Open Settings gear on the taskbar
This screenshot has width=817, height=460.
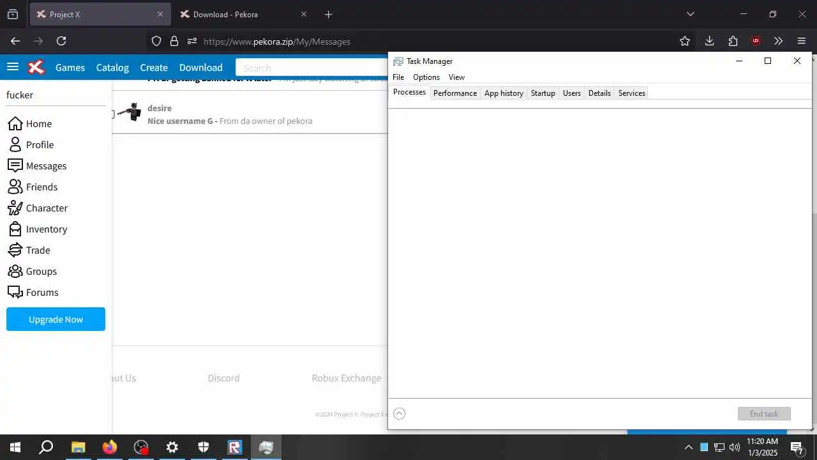pyautogui.click(x=172, y=447)
